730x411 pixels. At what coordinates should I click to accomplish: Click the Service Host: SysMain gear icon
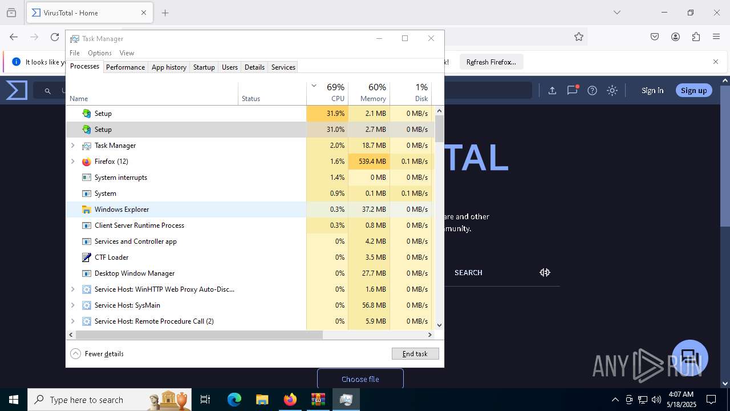86,305
